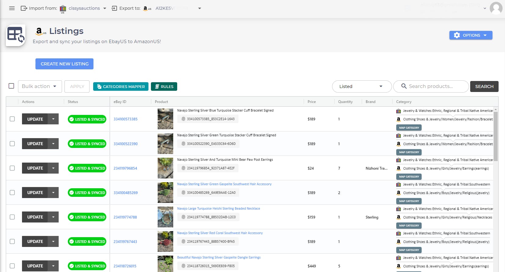Open the hamburger menu icon

click(12, 8)
